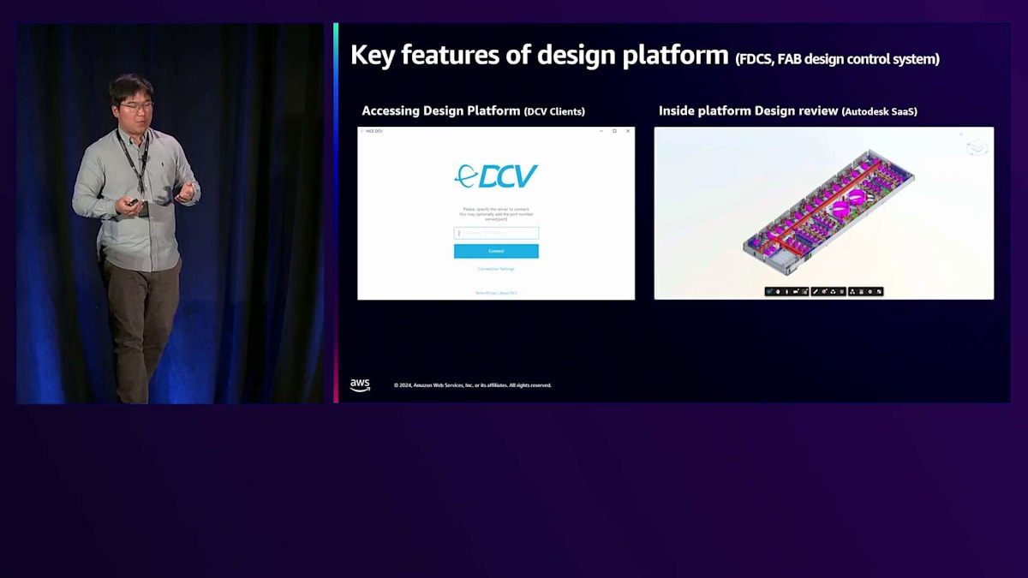
Task: Click the ViewCube in the viewer corner
Action: (977, 146)
